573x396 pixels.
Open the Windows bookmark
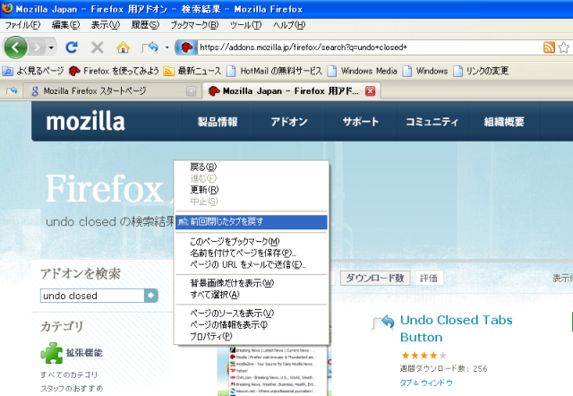click(425, 71)
